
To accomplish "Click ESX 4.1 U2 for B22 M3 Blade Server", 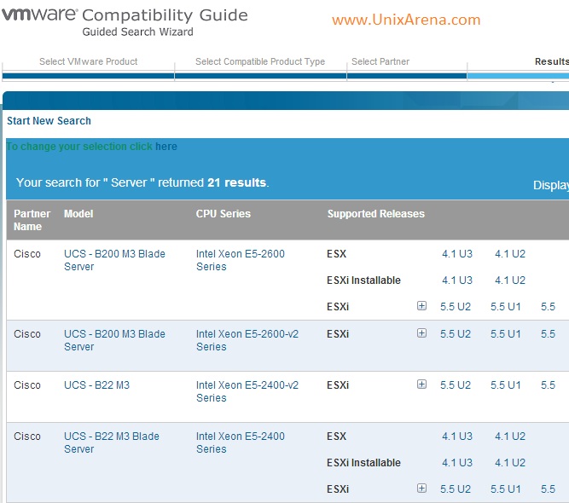I will click(x=510, y=437).
